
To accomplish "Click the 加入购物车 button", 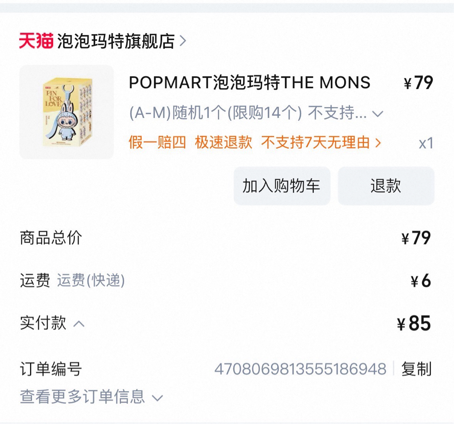I will click(282, 186).
